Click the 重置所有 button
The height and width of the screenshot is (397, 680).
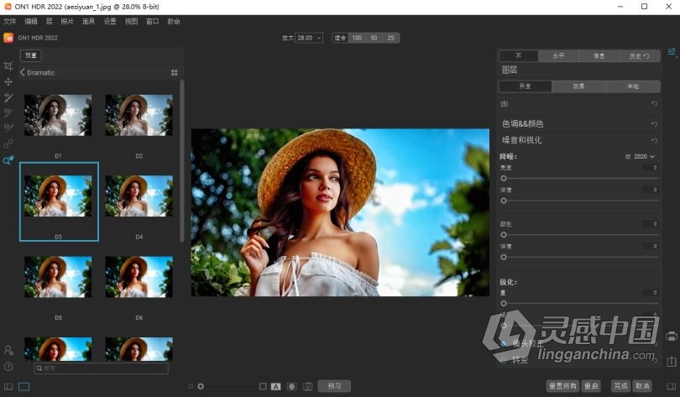pos(562,386)
